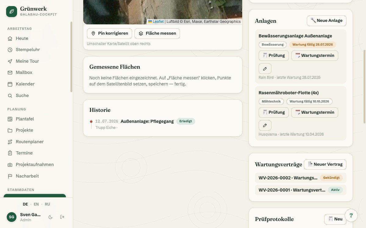Go to Meine Tour
Screen dimensions: 366x228
[x=37, y=61]
